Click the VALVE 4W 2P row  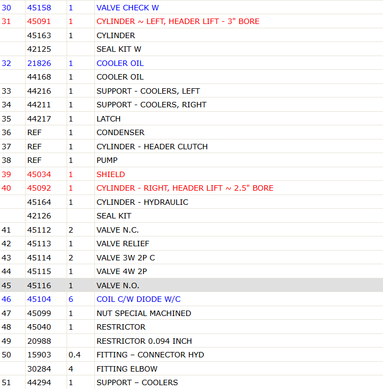pos(191,271)
